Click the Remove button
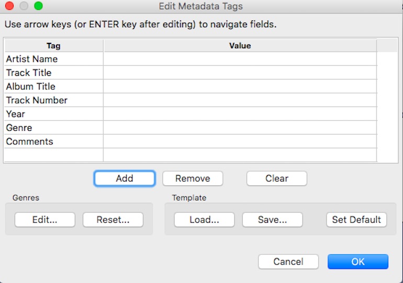Viewport: 403px width, 283px height. [193, 178]
